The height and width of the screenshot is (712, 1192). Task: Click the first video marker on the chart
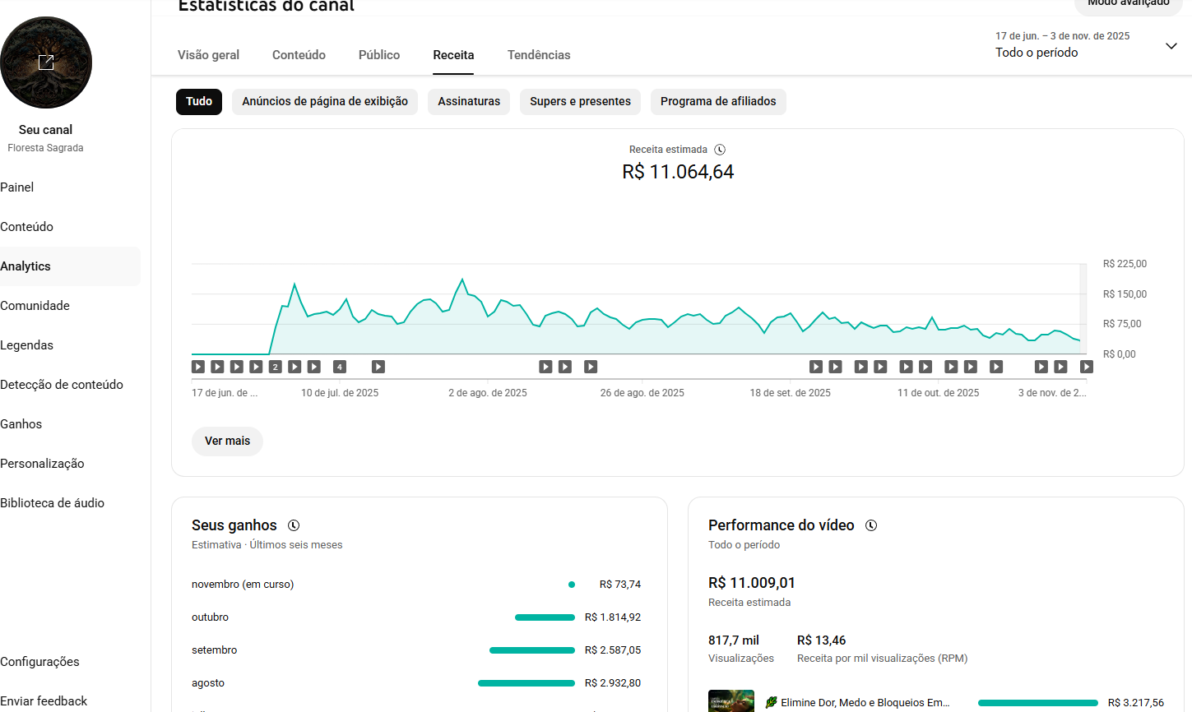pos(198,367)
